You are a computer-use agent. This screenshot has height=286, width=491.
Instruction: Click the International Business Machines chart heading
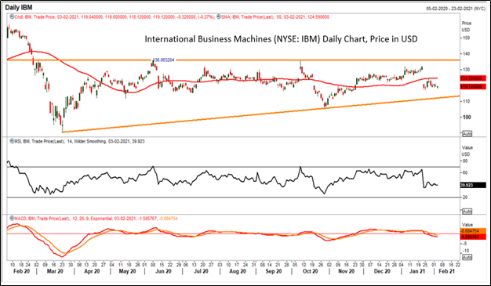281,39
